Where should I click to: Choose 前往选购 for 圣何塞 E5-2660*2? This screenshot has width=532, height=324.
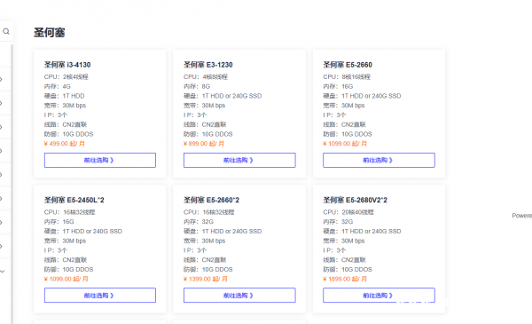point(239,295)
